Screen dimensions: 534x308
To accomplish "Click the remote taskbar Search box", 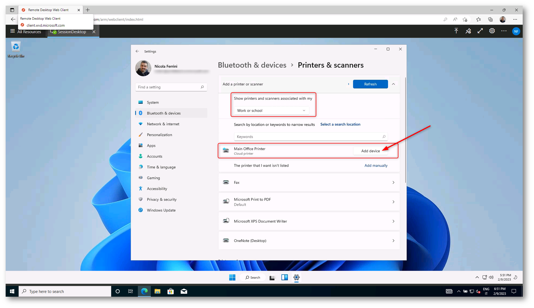I will [253, 277].
